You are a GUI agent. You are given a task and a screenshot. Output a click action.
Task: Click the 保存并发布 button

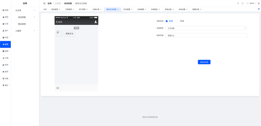(204, 62)
